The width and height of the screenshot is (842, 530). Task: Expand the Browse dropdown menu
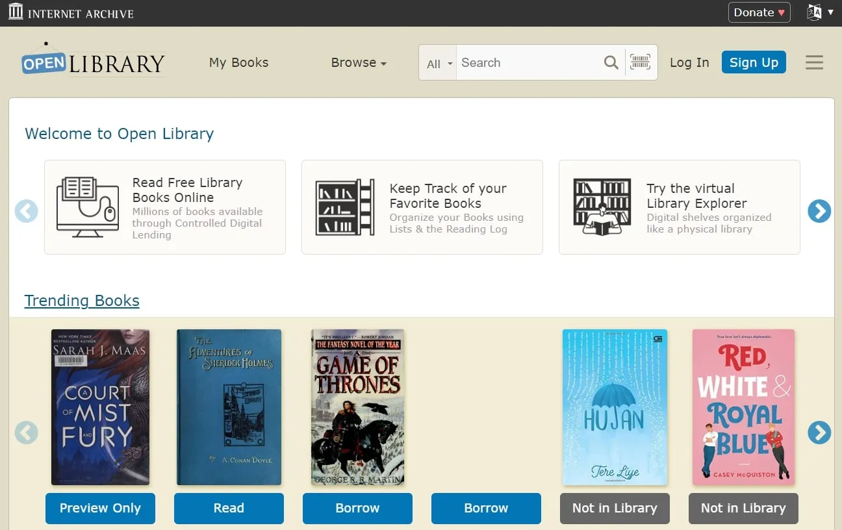point(359,62)
